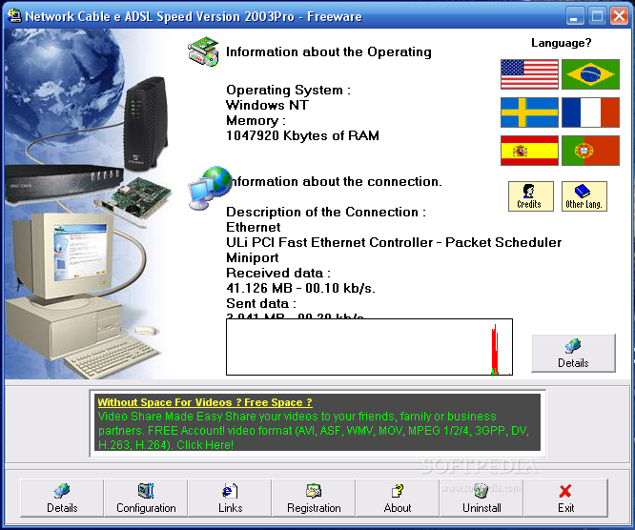Open Other lang. options
The height and width of the screenshot is (530, 635).
[x=584, y=196]
